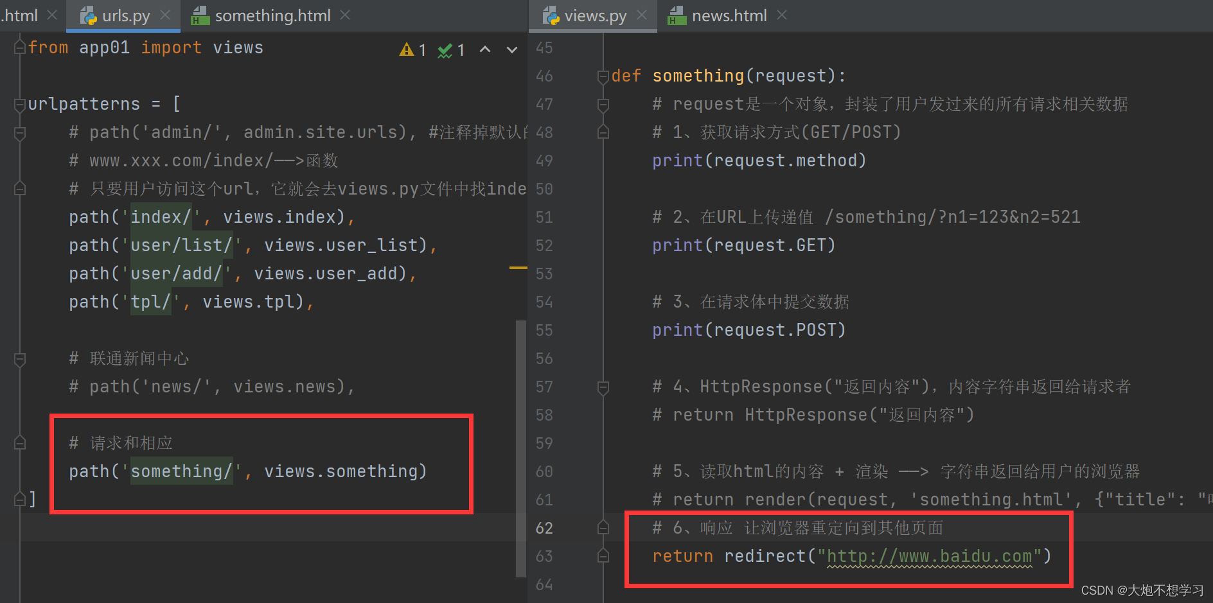Open the news.html tab

click(729, 15)
